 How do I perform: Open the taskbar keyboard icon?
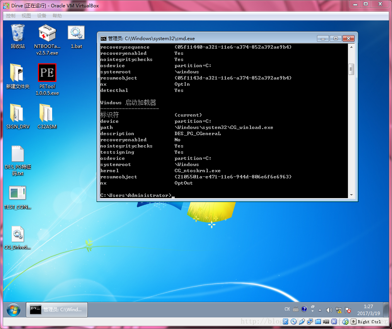click(x=295, y=310)
